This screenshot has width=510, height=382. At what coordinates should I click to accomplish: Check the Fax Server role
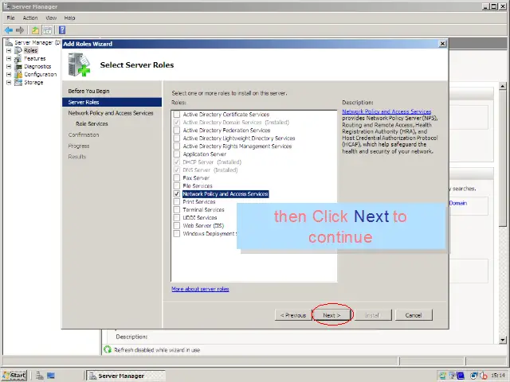coord(177,177)
